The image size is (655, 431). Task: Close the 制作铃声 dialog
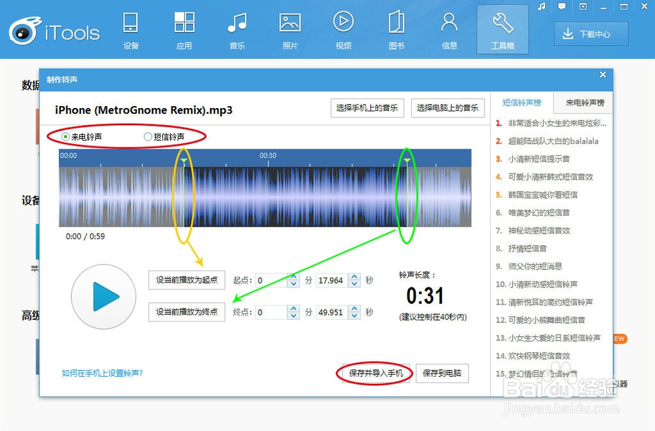603,74
